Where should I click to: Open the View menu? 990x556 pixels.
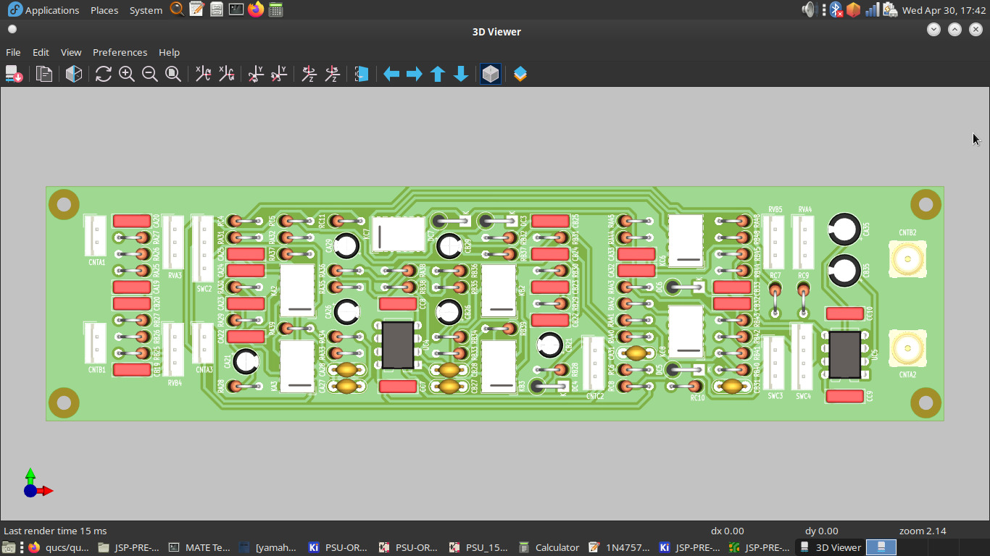coord(71,52)
